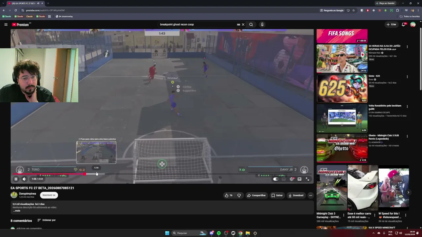Open options for 'Volta Ronaldinho pele beckham' video

[x=407, y=107]
